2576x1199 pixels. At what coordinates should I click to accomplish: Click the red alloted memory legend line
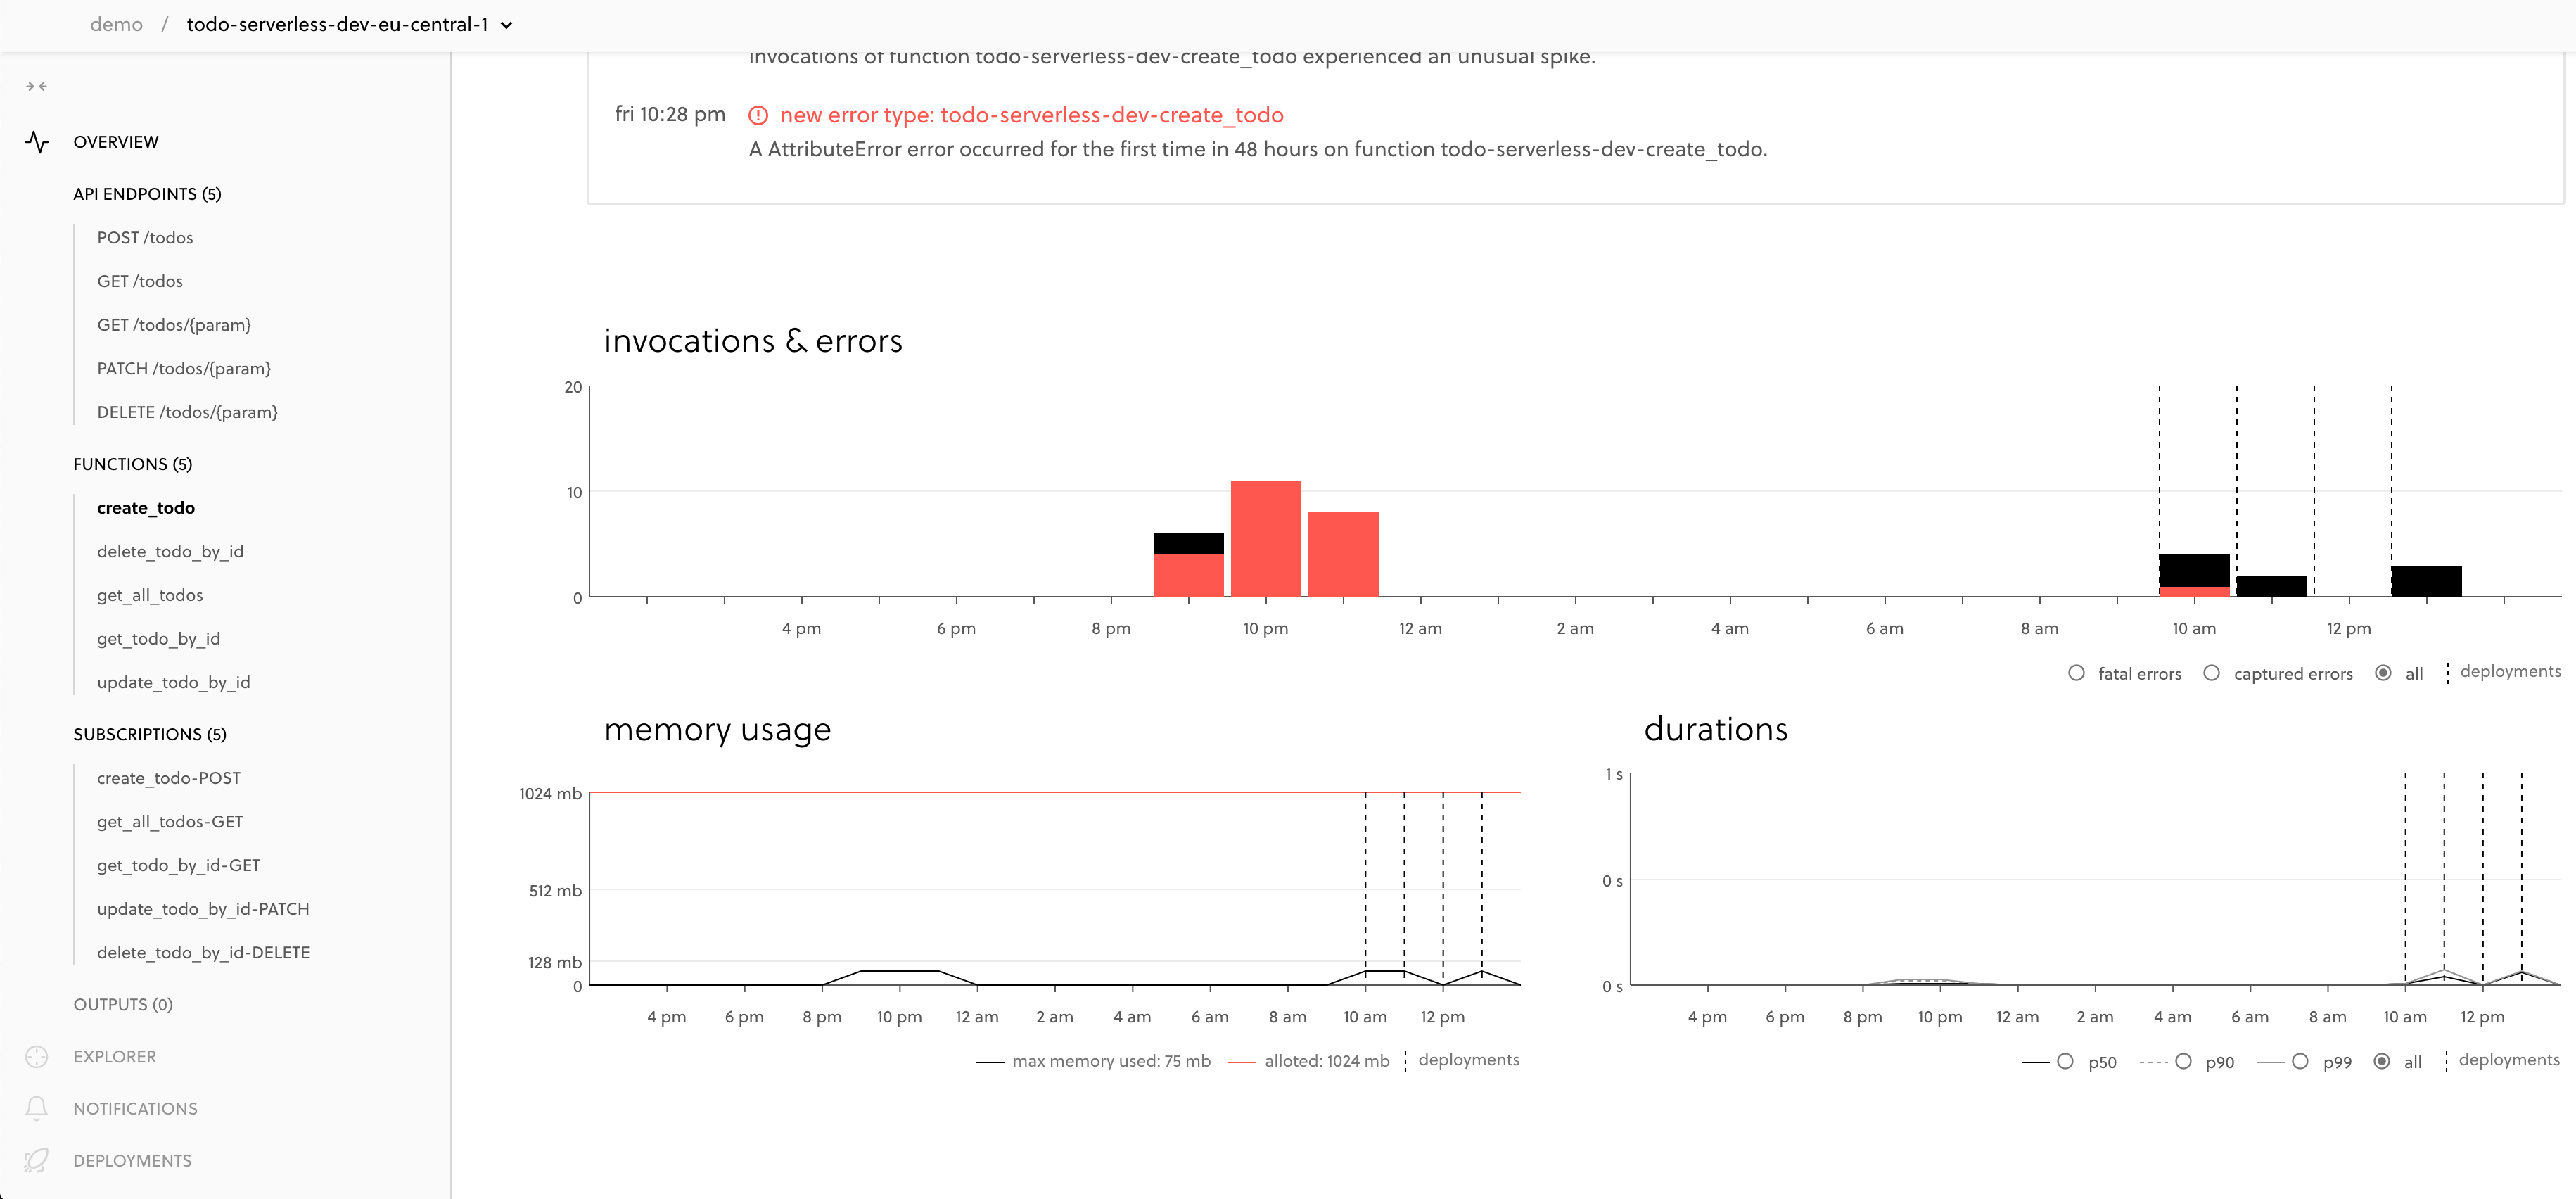[1241, 1062]
